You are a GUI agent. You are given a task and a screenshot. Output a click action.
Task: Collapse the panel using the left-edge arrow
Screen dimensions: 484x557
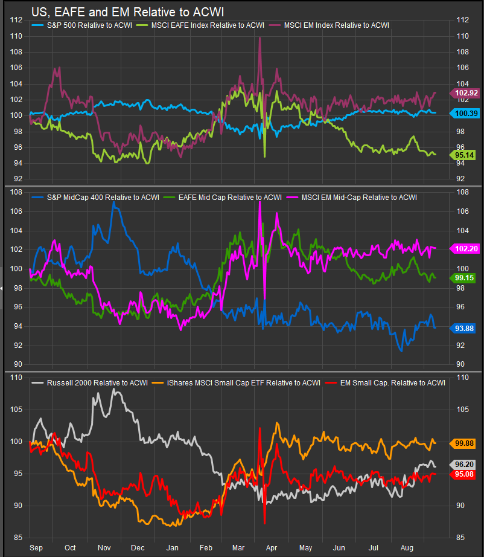point(2,289)
